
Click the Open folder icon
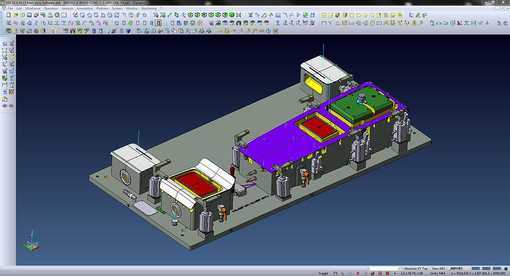tap(15, 15)
